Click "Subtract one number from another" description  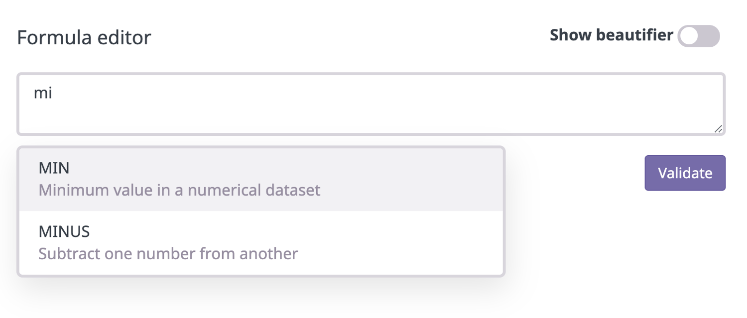pyautogui.click(x=168, y=254)
